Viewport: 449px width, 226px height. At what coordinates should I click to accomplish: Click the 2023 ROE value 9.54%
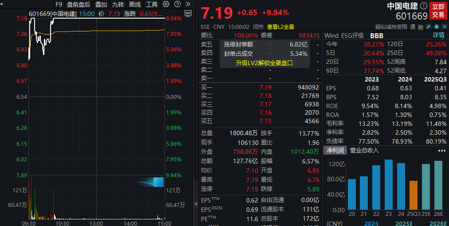(x=370, y=106)
